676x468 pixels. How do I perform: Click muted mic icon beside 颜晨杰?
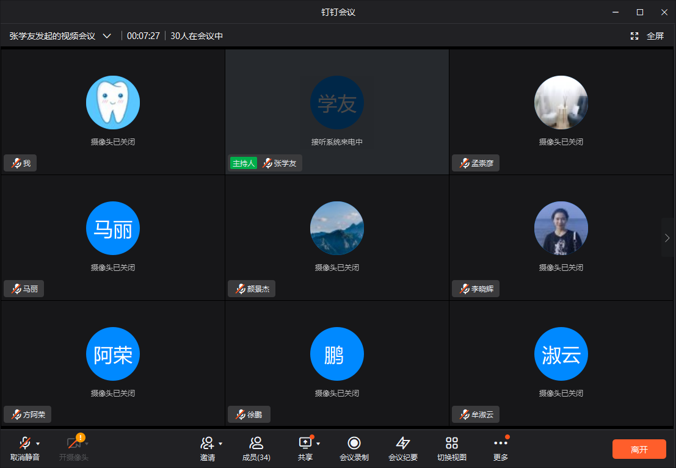[241, 289]
